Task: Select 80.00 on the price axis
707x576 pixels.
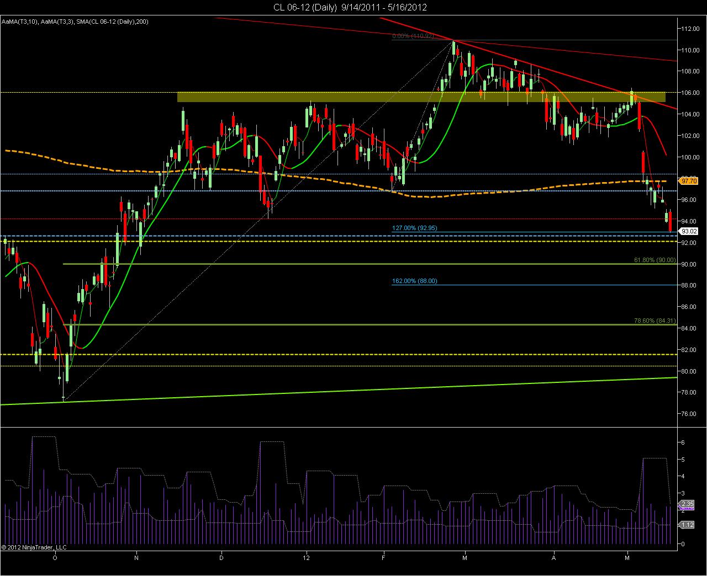Action: pyautogui.click(x=689, y=371)
